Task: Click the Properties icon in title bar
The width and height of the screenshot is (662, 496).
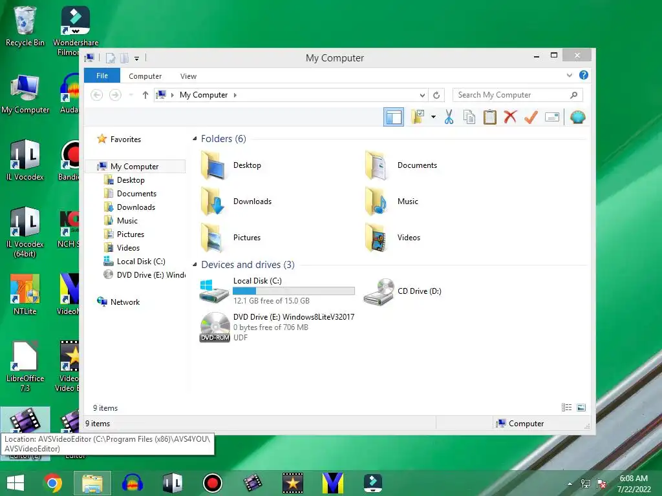Action: coord(110,57)
